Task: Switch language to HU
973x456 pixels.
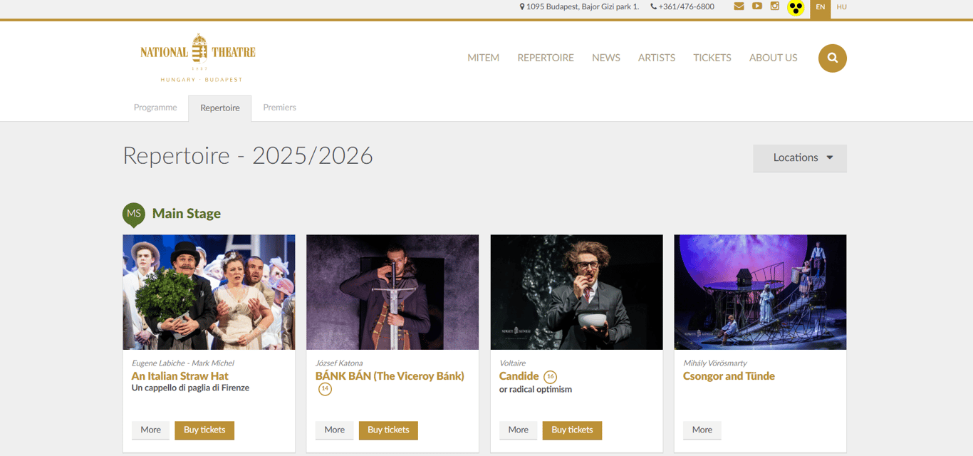Action: [x=842, y=7]
